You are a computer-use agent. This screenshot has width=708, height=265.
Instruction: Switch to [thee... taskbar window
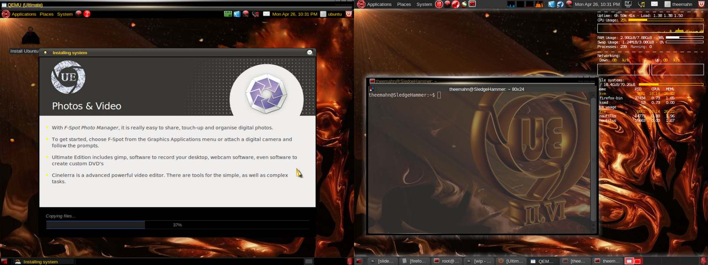click(575, 261)
